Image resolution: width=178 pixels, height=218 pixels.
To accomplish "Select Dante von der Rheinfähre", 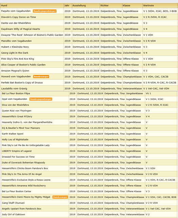I will (x=16, y=23).
